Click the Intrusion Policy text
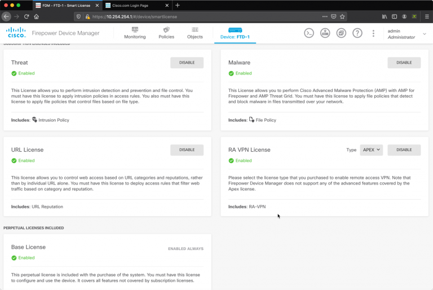The width and height of the screenshot is (433, 290). tap(54, 120)
